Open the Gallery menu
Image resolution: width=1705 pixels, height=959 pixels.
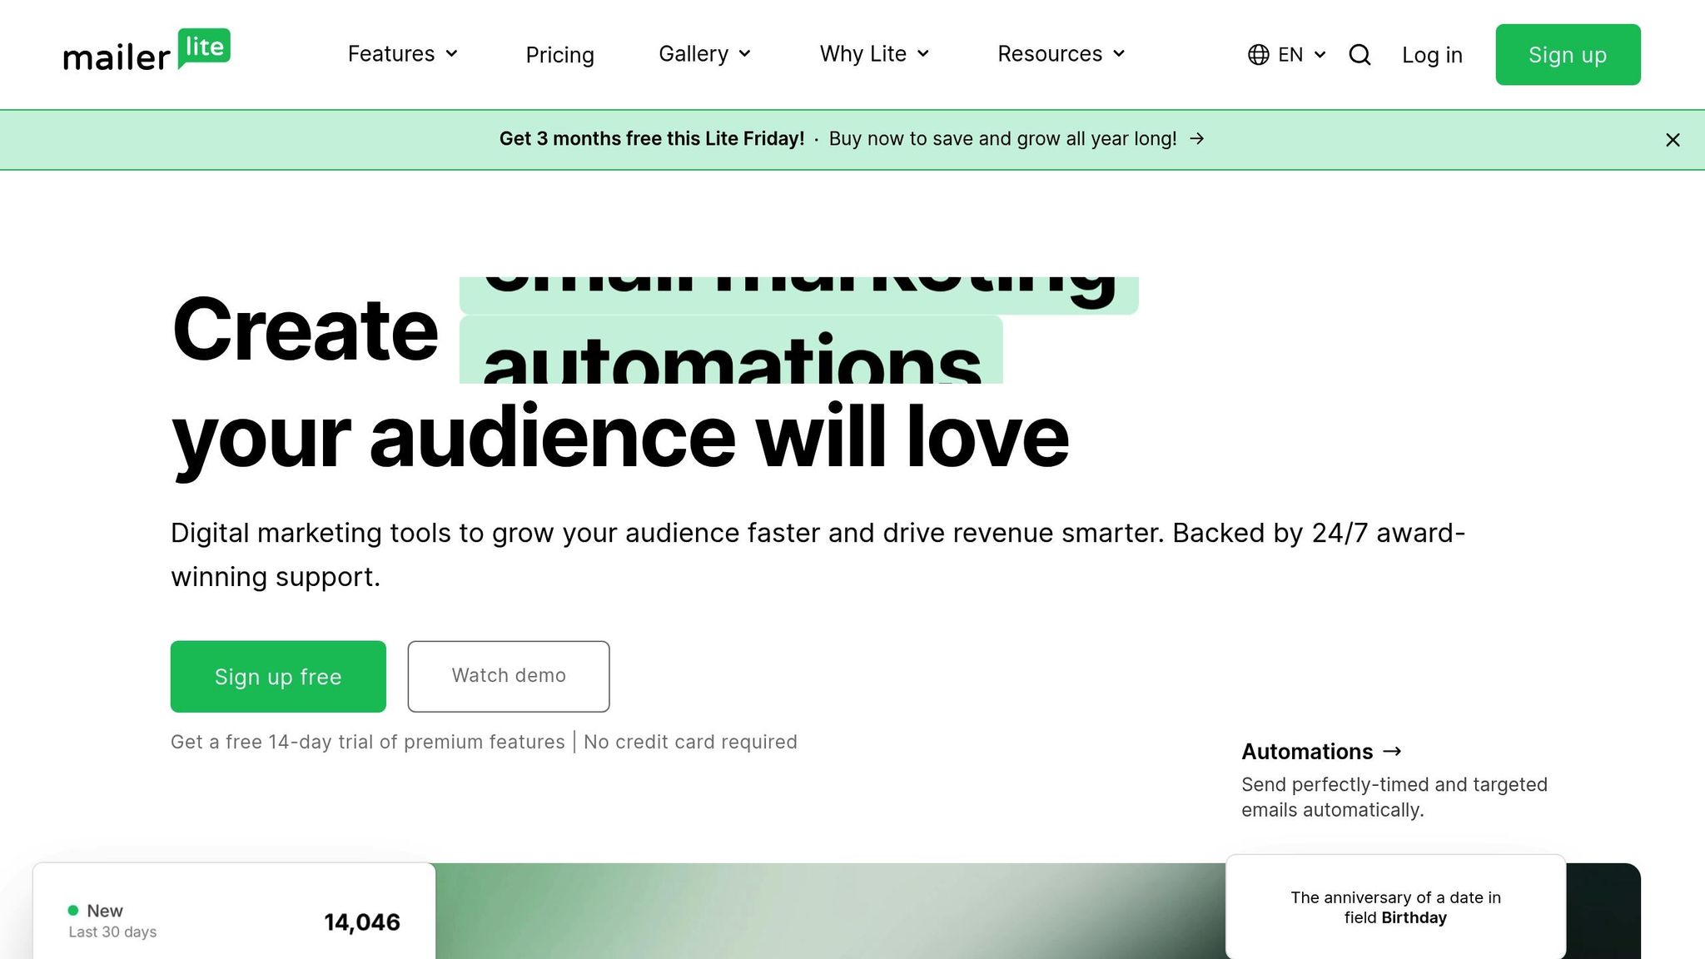tap(704, 54)
